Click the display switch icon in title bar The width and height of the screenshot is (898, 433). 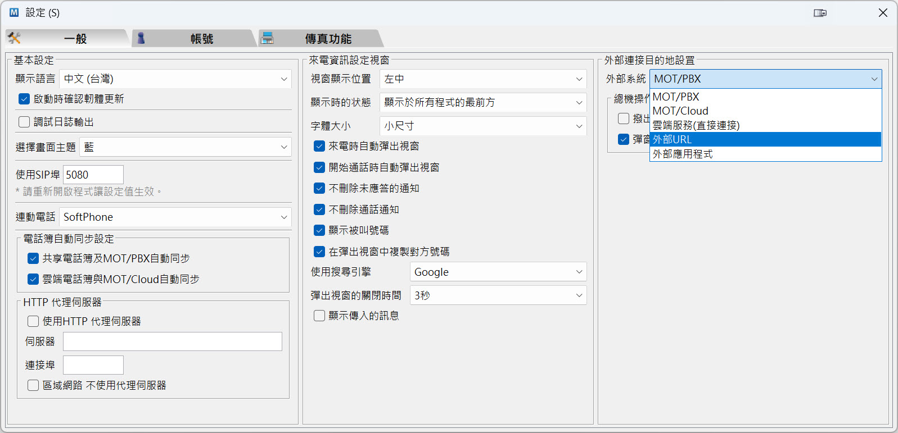coord(820,13)
